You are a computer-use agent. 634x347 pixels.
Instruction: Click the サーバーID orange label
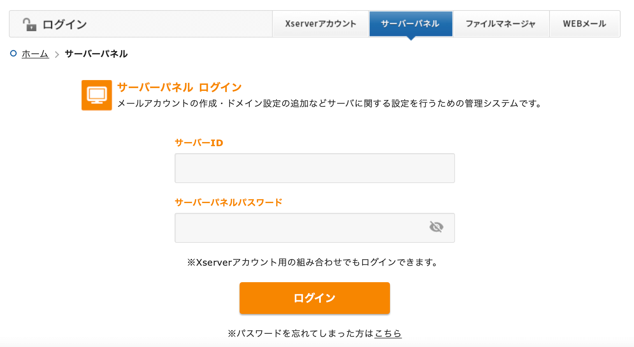click(199, 143)
